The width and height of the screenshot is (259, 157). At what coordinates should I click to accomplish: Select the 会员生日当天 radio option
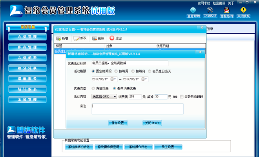[x=150, y=71]
